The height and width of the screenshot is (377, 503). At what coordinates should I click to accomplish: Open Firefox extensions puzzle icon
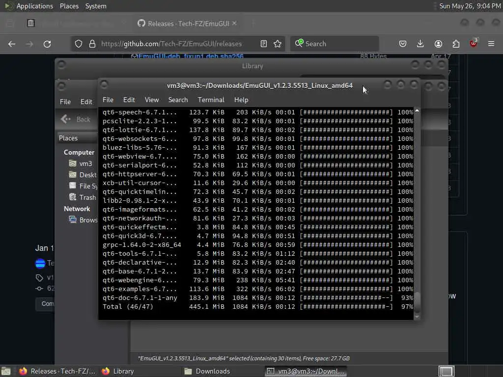click(x=456, y=44)
